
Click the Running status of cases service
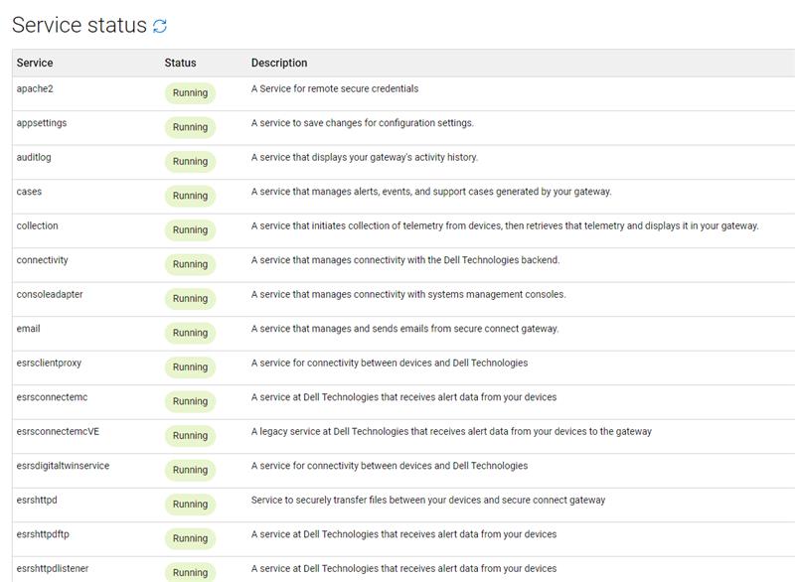[190, 196]
